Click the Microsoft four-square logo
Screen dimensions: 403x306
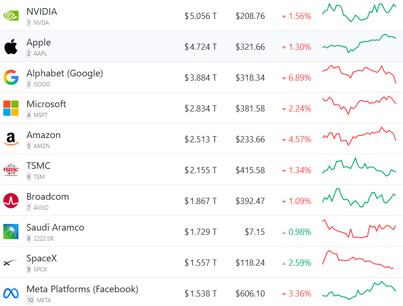[11, 108]
